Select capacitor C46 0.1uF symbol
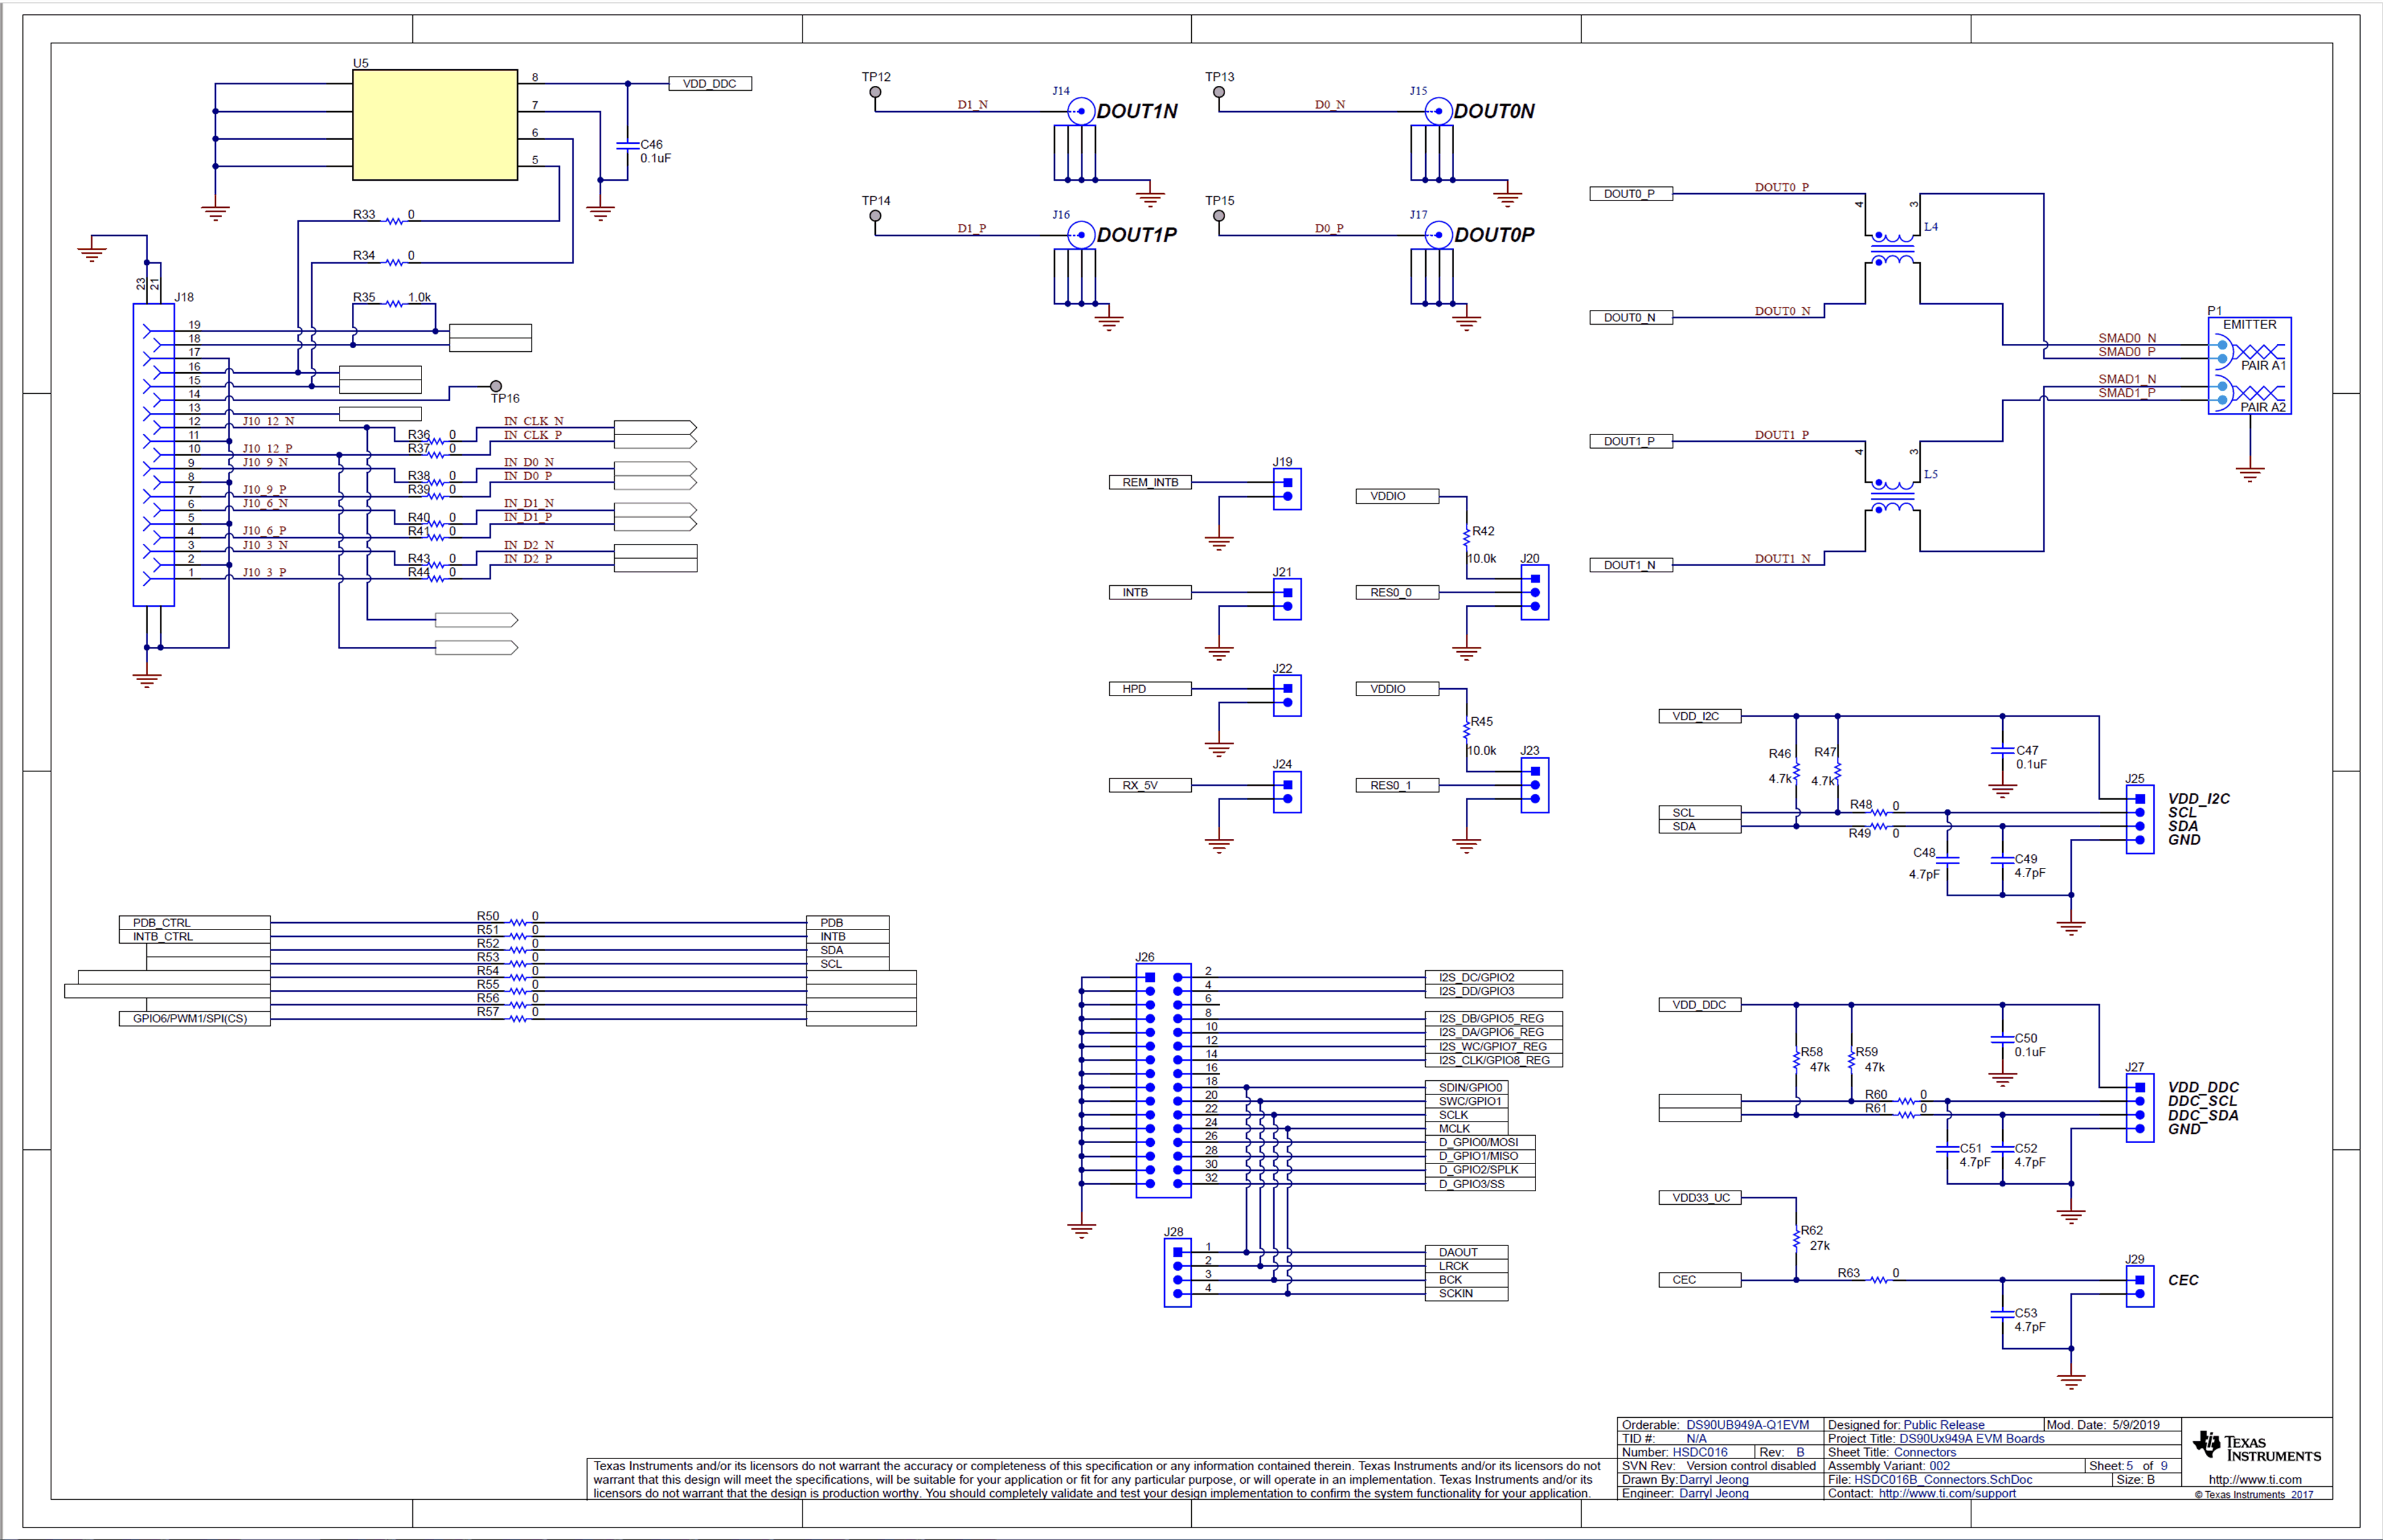This screenshot has height=1540, width=2383. (629, 146)
